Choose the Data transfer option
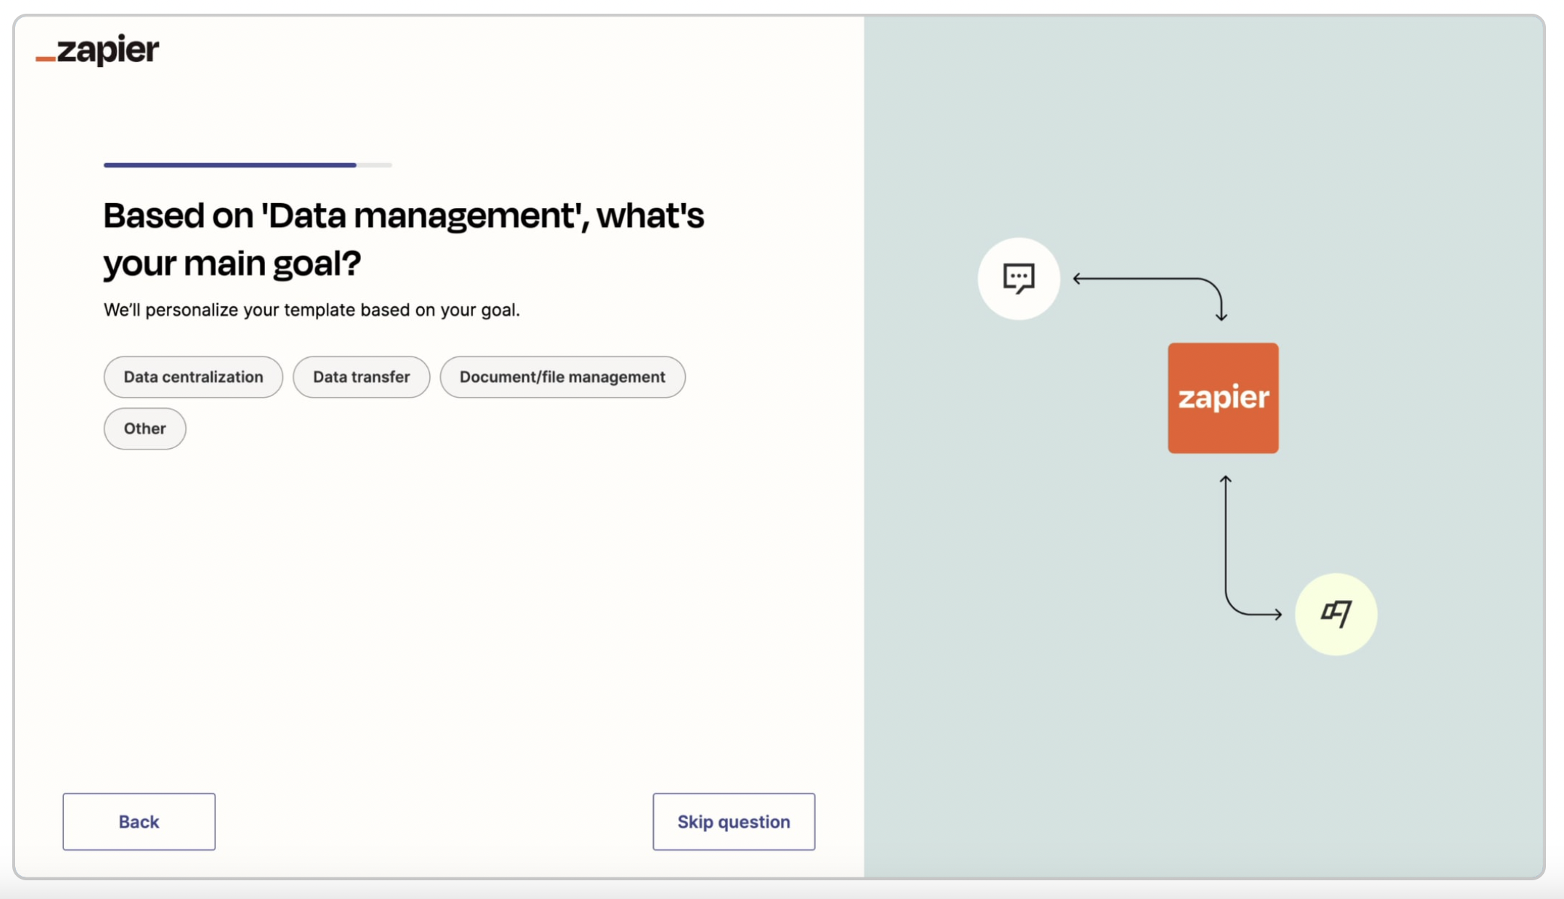The width and height of the screenshot is (1564, 899). (361, 377)
